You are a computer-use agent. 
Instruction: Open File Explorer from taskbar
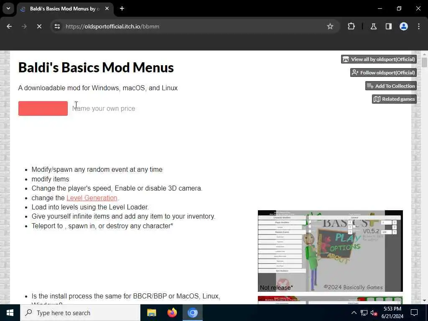pos(151,313)
